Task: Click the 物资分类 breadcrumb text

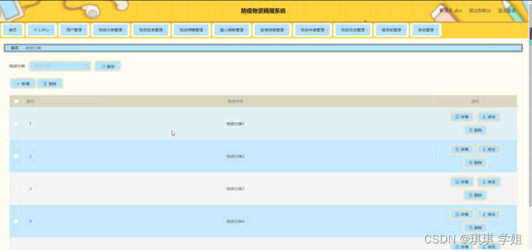Action: pyautogui.click(x=33, y=48)
